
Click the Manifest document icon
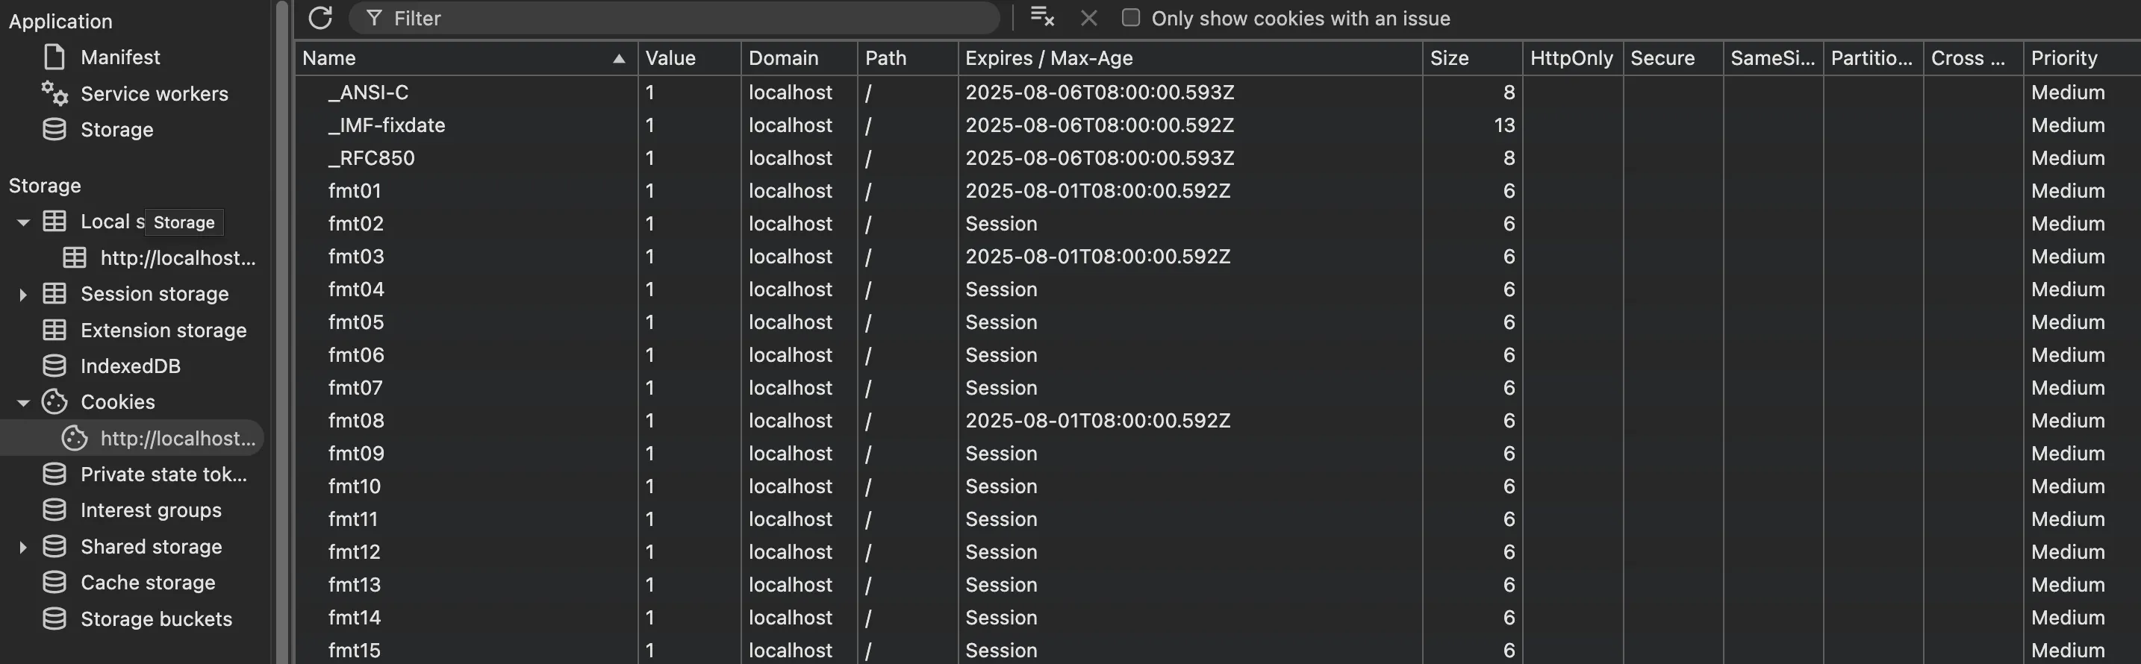coord(54,57)
